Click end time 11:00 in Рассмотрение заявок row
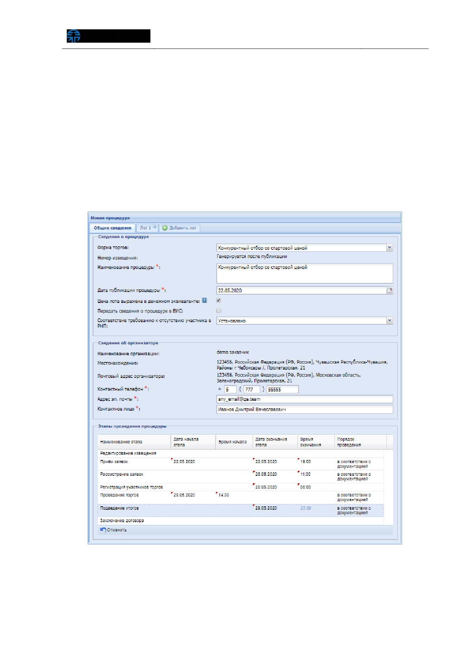 (306, 474)
